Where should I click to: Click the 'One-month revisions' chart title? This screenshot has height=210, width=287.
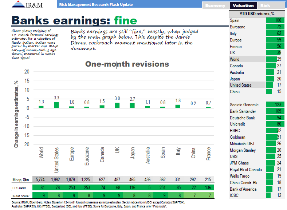coord(127,64)
